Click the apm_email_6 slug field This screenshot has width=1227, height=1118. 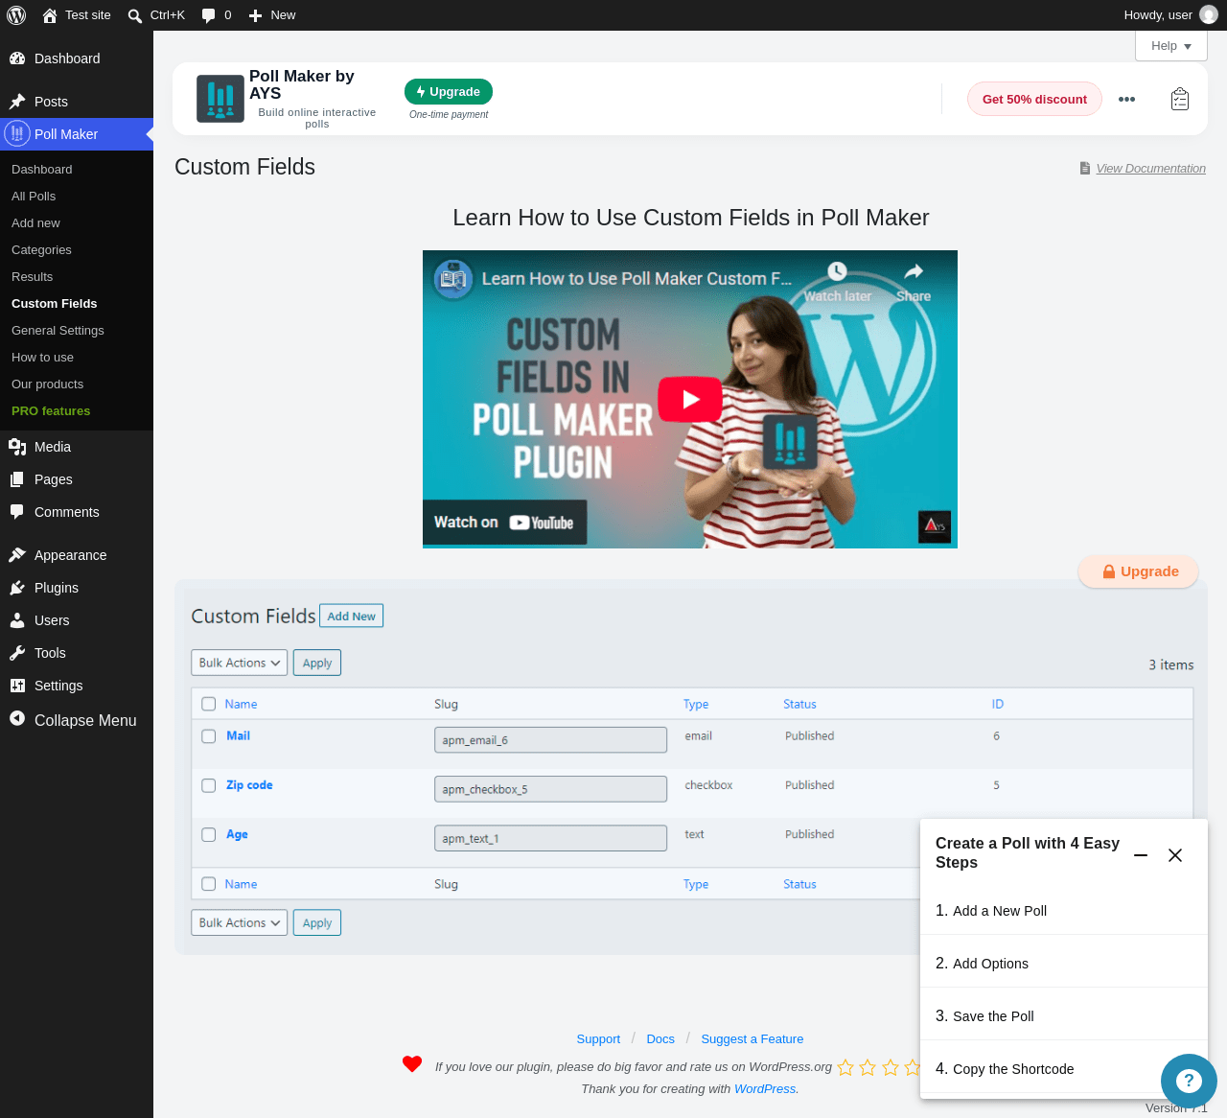pos(550,740)
